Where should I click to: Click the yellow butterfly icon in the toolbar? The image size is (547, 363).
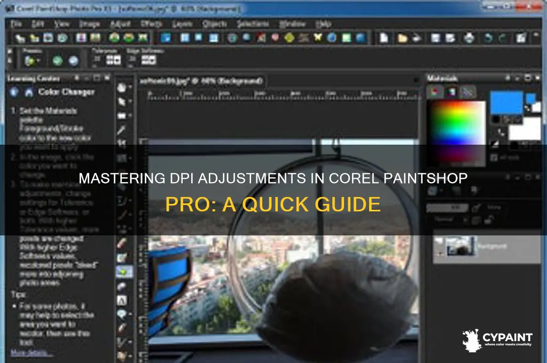click(317, 37)
